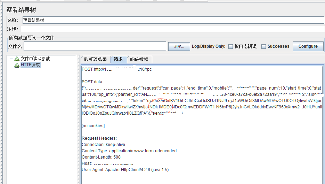Switch to the 取样器结果 tab
The height and width of the screenshot is (184, 325).
coord(96,60)
